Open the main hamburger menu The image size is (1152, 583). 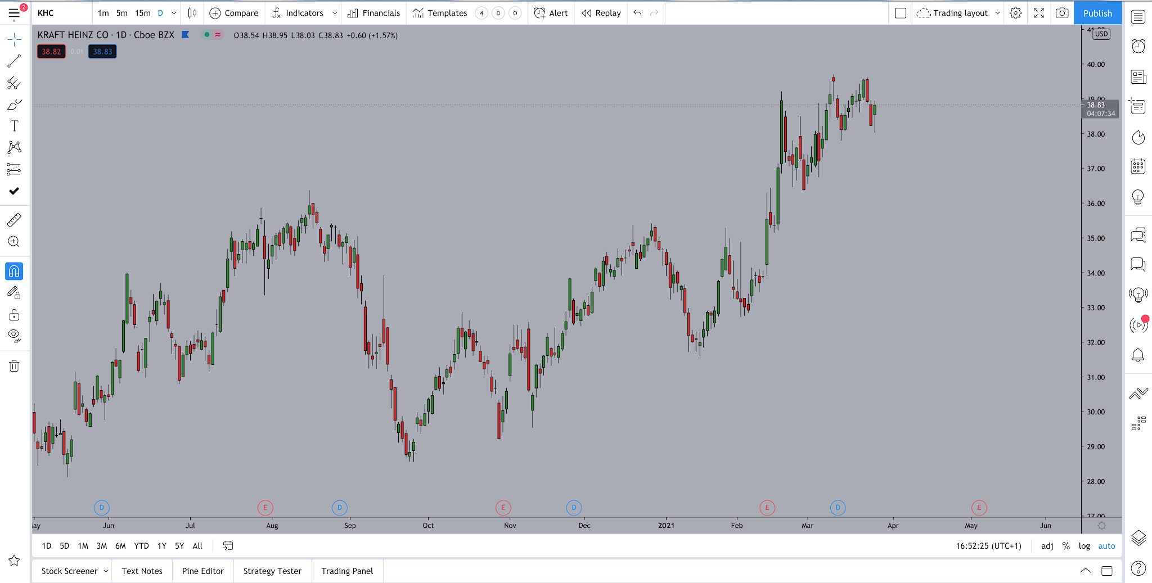(x=14, y=13)
